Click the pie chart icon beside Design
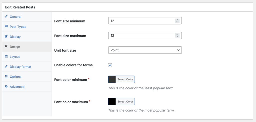The image size is (256, 122). 6,47
